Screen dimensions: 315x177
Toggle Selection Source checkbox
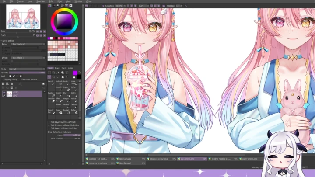click(28, 80)
